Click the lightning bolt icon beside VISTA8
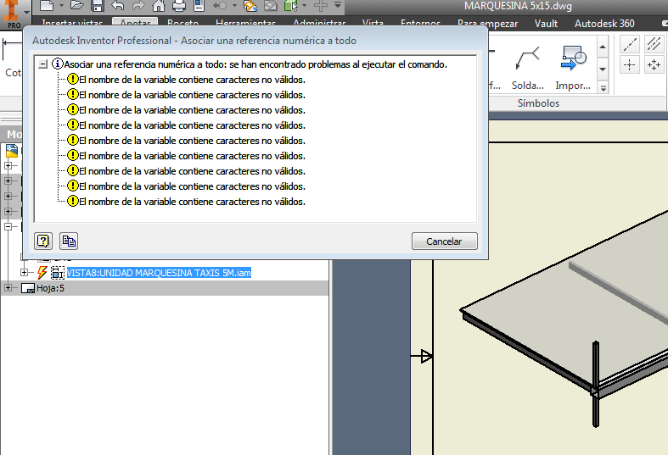668x455 pixels. click(42, 273)
